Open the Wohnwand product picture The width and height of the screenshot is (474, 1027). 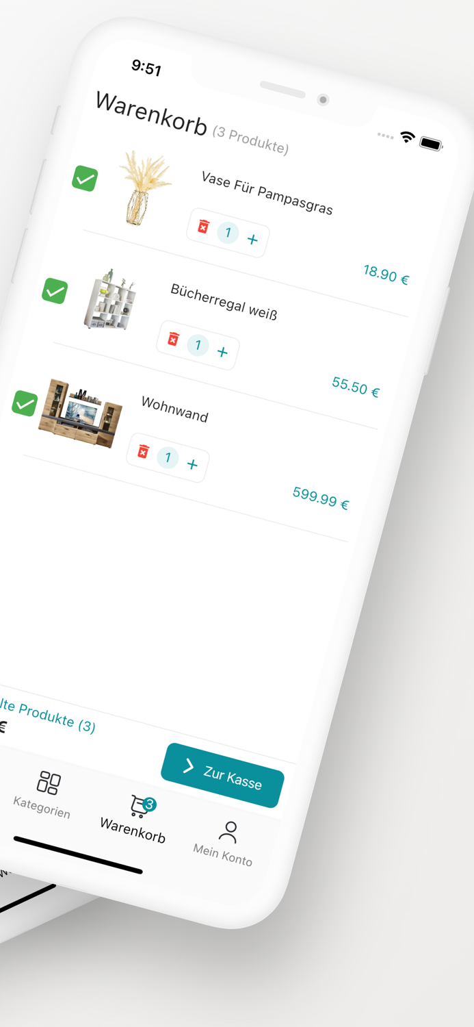pyautogui.click(x=81, y=412)
